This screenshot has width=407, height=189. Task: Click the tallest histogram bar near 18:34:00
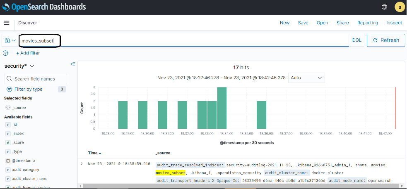coord(222,108)
